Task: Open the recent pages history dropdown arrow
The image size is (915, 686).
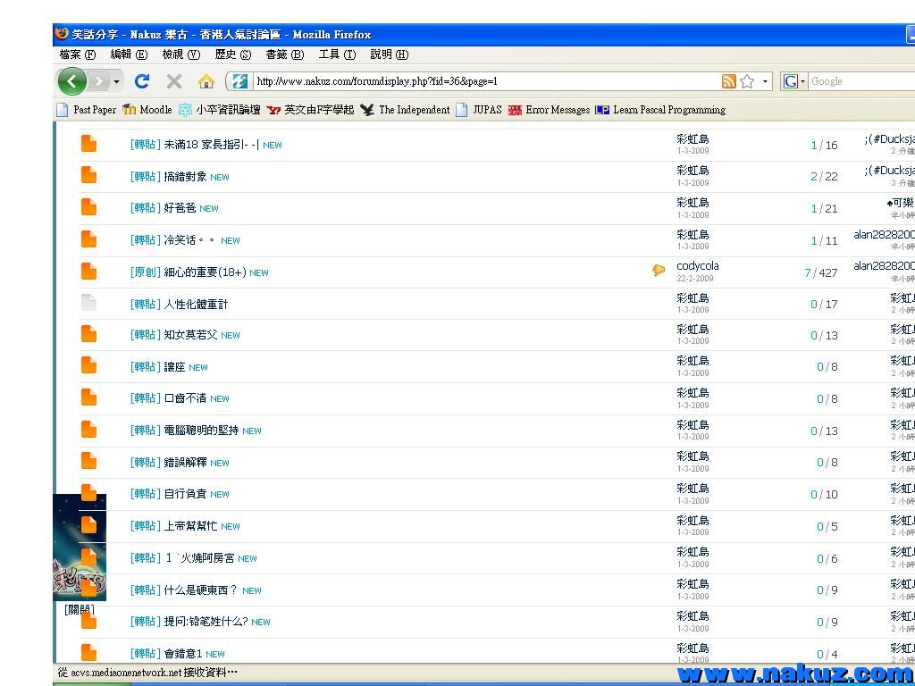Action: click(x=116, y=82)
